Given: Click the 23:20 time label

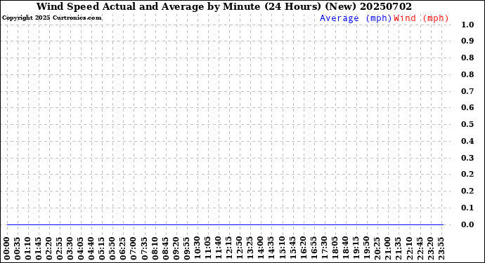Looking at the screenshot, I should (430, 249).
